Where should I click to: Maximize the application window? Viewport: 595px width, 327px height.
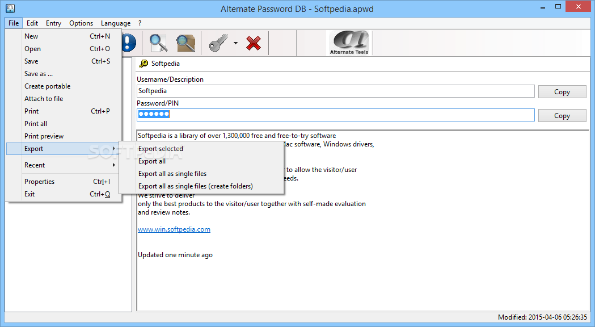click(558, 6)
